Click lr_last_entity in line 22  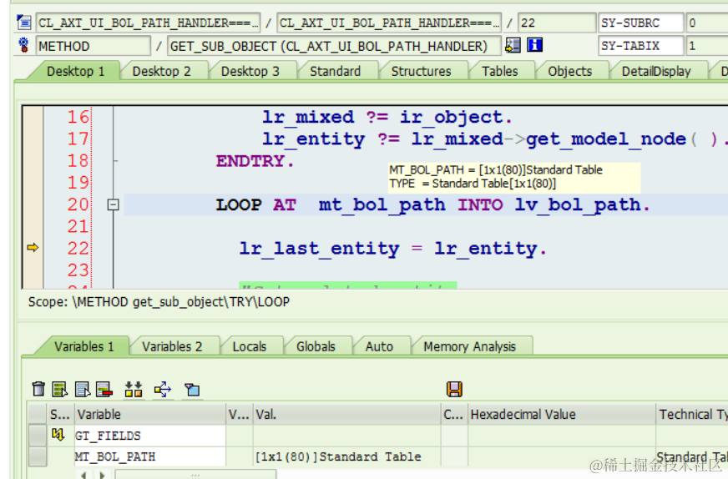point(319,249)
